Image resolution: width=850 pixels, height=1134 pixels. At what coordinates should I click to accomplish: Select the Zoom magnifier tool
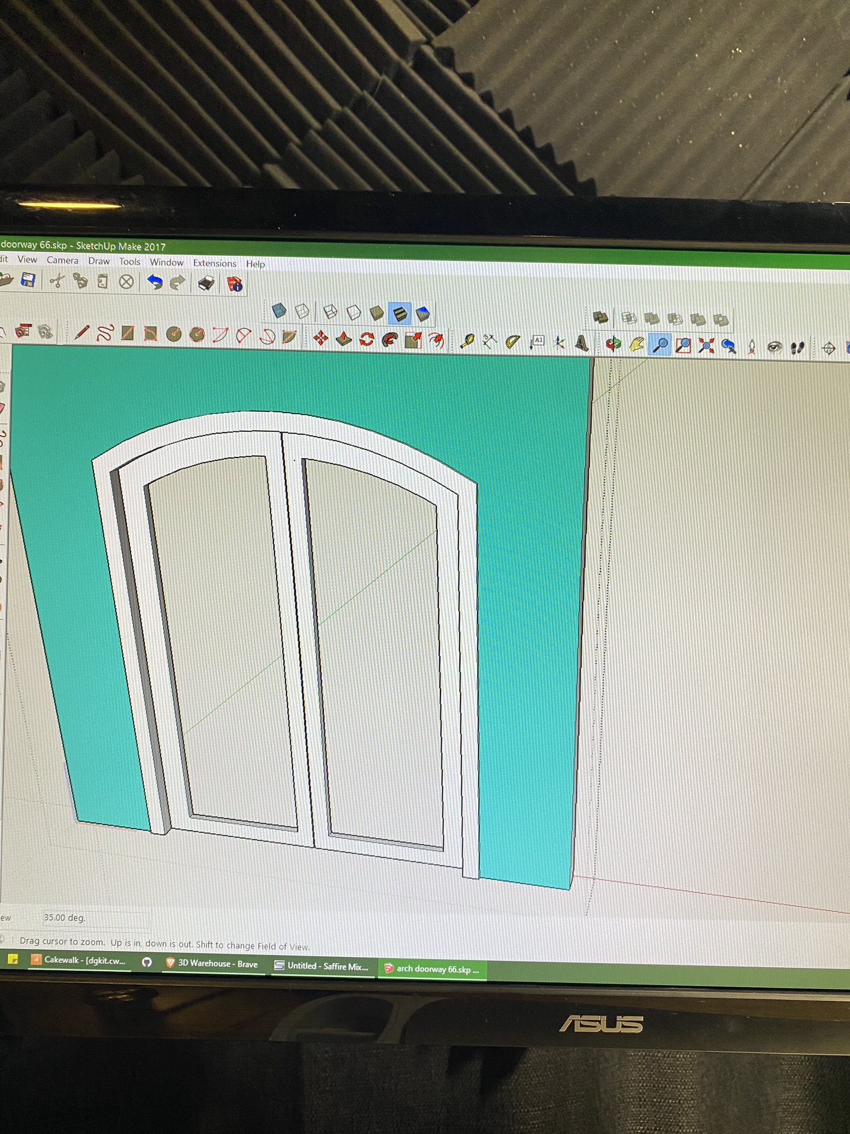click(x=659, y=346)
